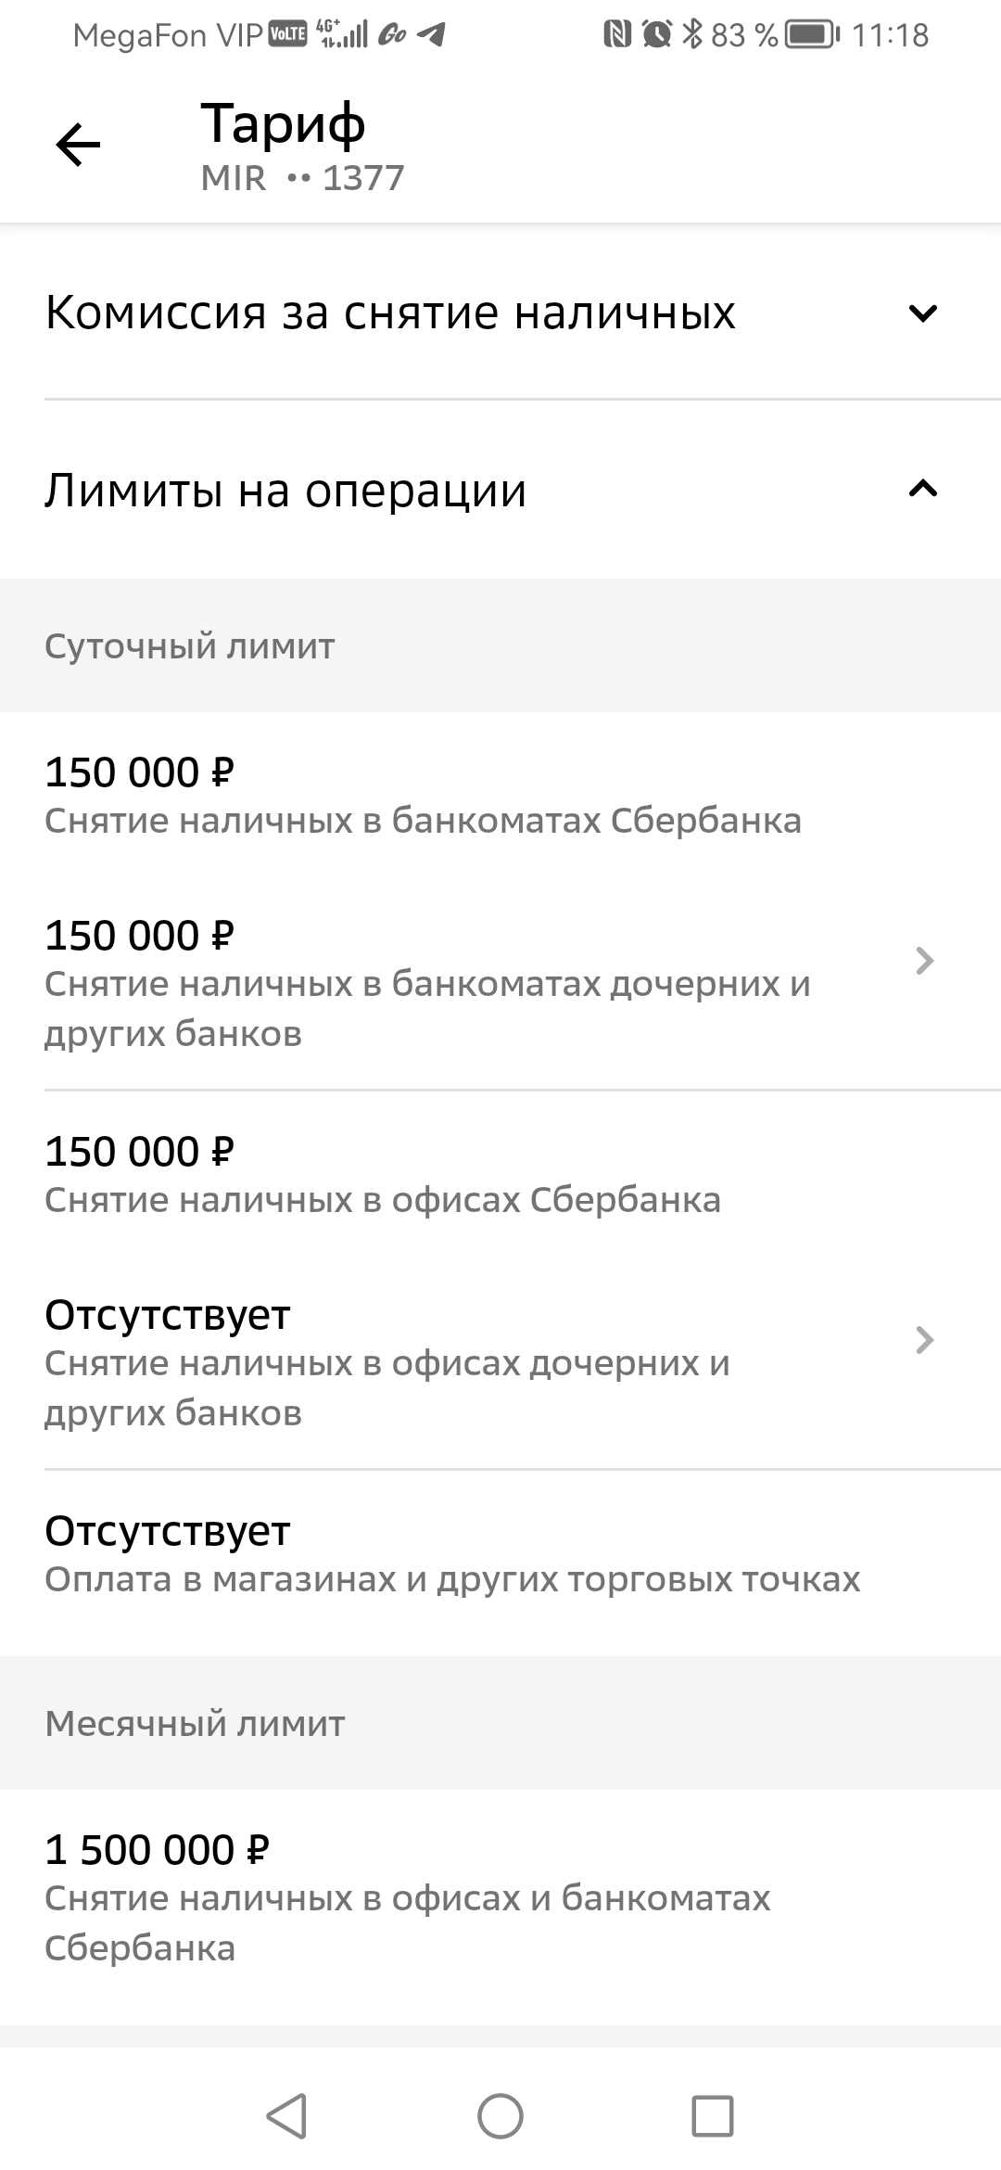Tap the Telegram notification icon in status bar
The width and height of the screenshot is (1001, 2170).
(431, 35)
